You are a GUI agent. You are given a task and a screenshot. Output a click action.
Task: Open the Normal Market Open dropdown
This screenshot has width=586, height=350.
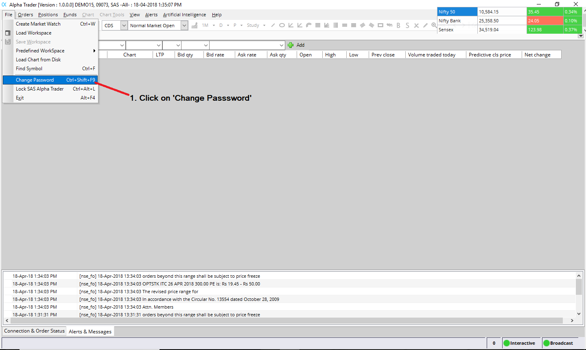point(184,26)
